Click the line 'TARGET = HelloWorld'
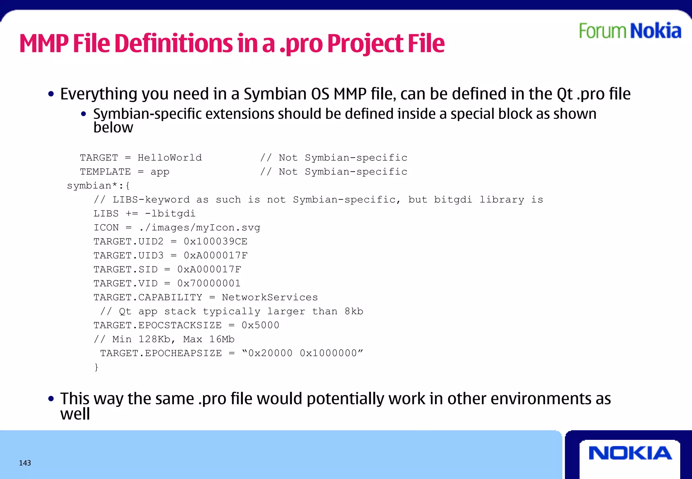The height and width of the screenshot is (479, 692). click(141, 158)
